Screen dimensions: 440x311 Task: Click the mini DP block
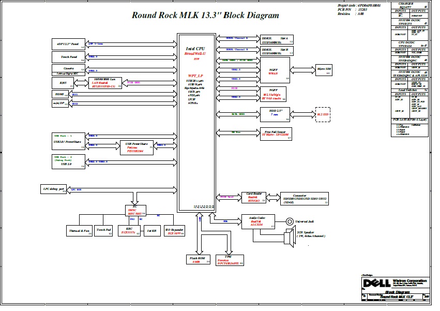tap(61, 103)
